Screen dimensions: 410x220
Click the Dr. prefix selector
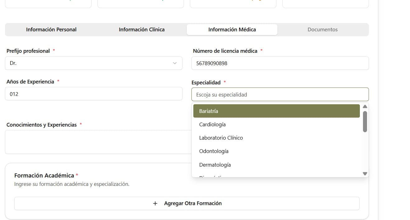click(x=93, y=63)
